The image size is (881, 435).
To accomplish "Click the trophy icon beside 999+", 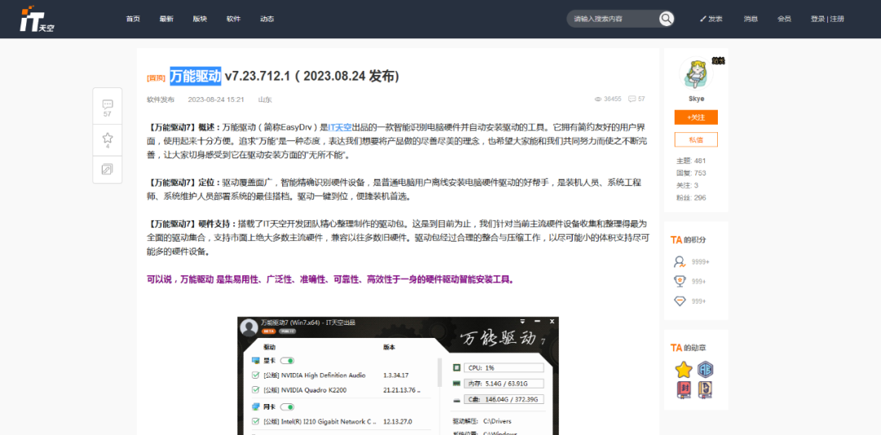I will [x=680, y=281].
